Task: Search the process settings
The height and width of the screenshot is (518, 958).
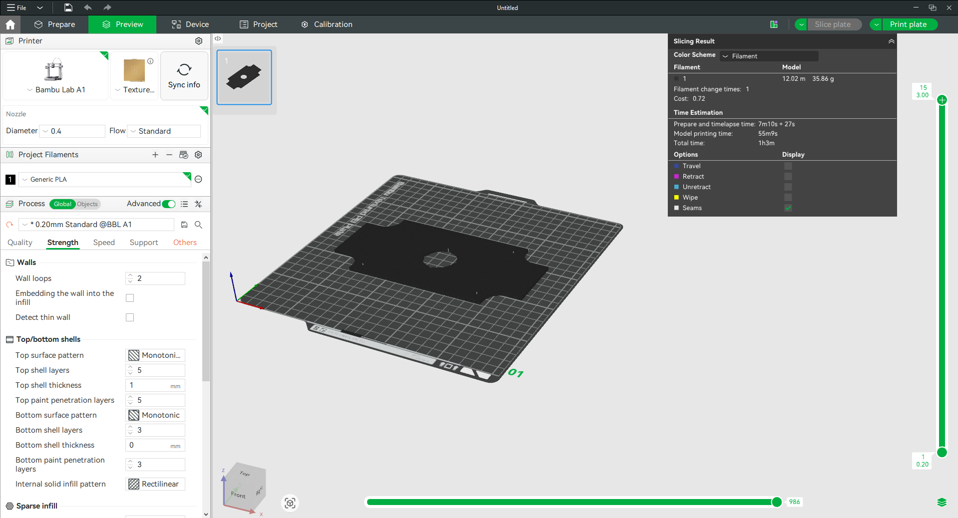Action: [198, 225]
